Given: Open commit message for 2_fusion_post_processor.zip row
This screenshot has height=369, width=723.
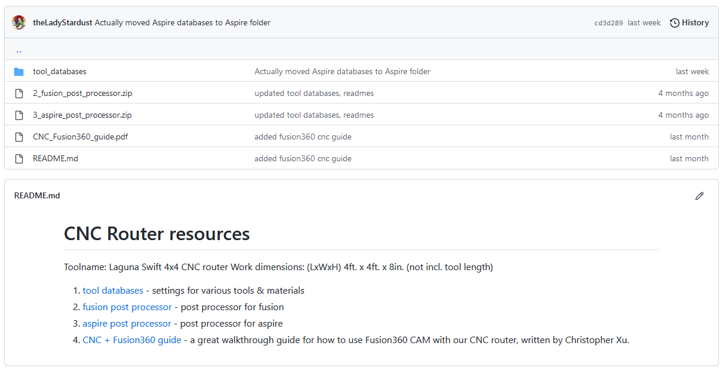Looking at the screenshot, I should click(314, 93).
